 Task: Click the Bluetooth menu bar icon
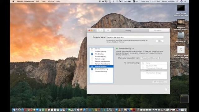tap(113, 1)
